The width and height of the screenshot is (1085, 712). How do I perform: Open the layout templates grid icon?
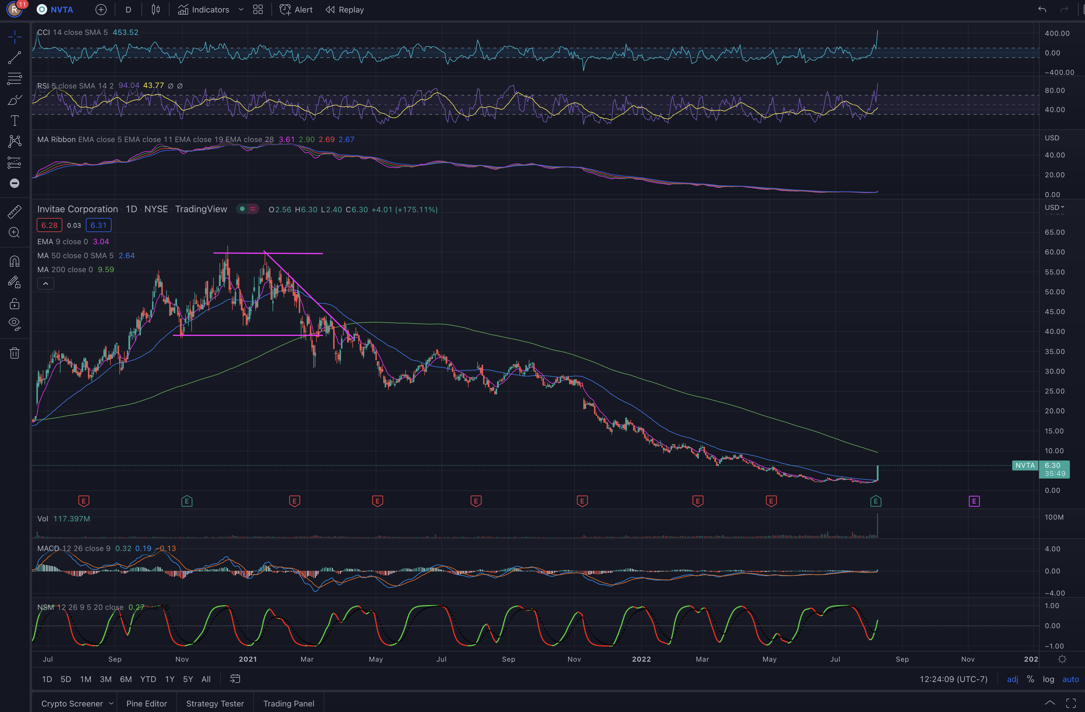coord(258,10)
